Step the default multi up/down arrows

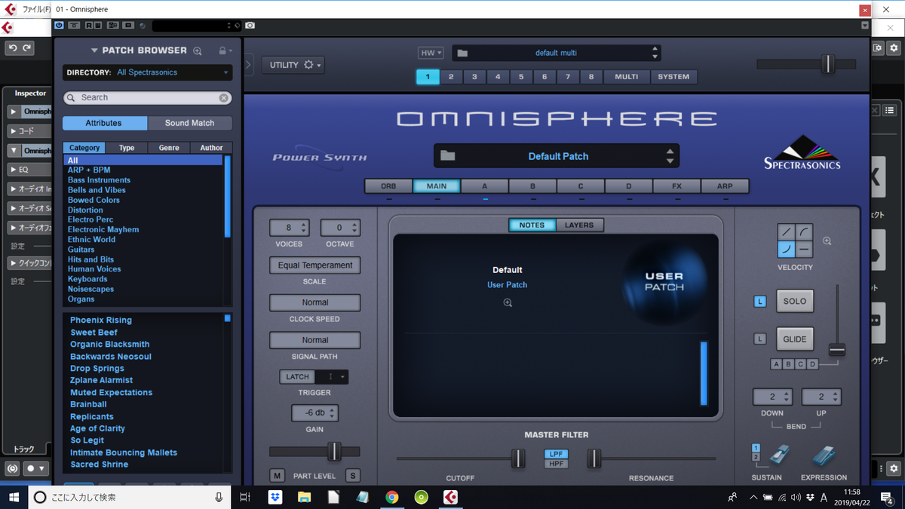[655, 53]
